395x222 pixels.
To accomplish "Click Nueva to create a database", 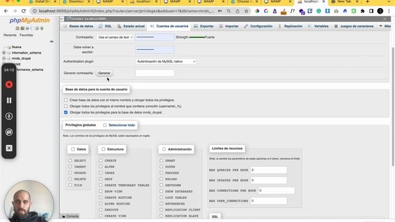I will [17, 47].
